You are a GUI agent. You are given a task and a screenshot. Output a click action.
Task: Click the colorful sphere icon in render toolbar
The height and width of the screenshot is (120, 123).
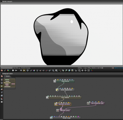34,71
